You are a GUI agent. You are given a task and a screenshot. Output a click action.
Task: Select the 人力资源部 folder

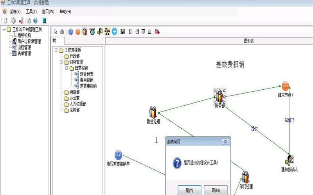click(78, 104)
